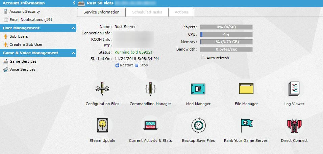Enable the Auto refresh checkbox
Screen dimensions: 323x154
[203, 58]
